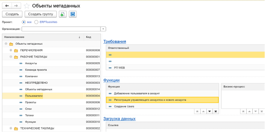This screenshot has width=265, height=132.
Task: Click the item icon beside РП WEB
Action: pyautogui.click(x=110, y=68)
